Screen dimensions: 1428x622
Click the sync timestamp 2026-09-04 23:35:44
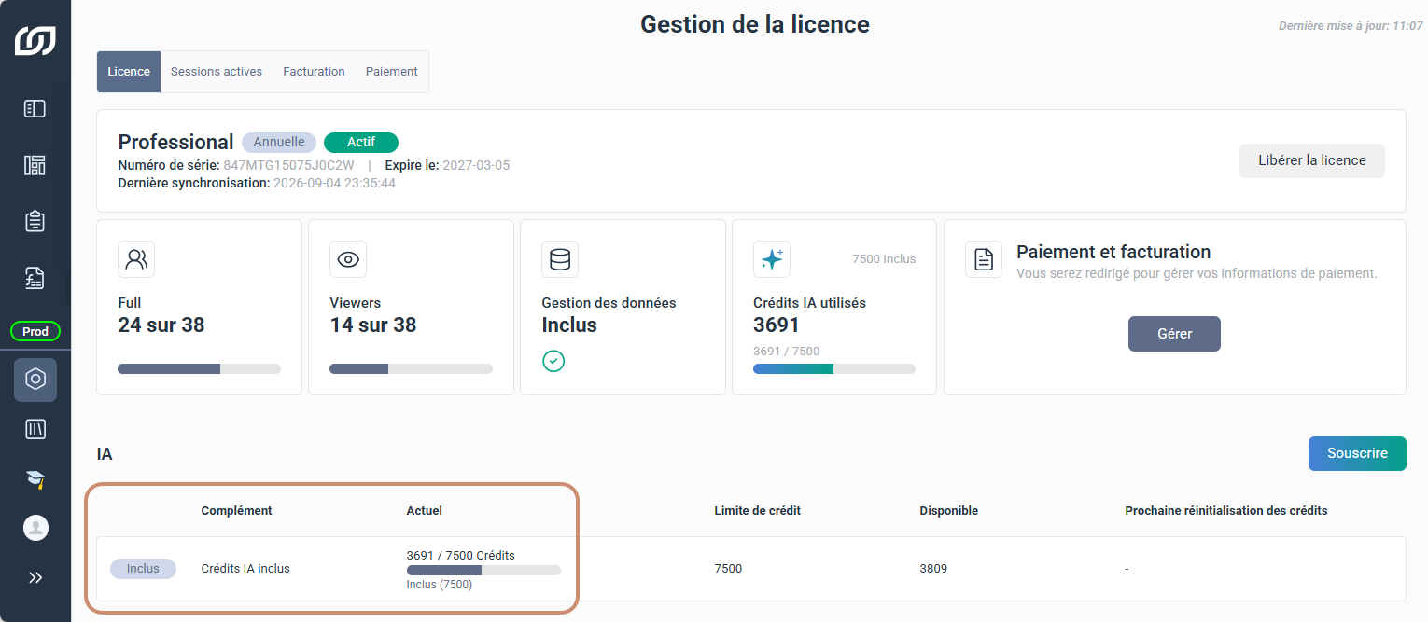[x=334, y=184]
